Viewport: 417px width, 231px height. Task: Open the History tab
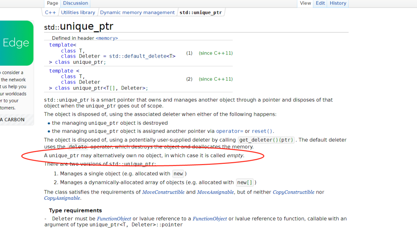click(x=338, y=3)
